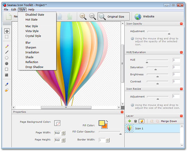
Task: Zoom out with the minus magnifier
Action: pos(93,17)
